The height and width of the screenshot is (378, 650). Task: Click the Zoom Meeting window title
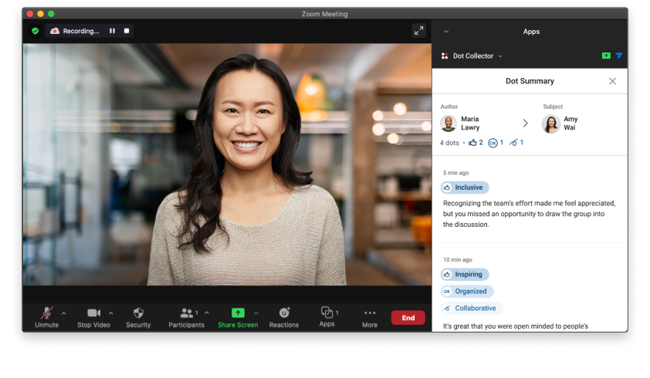[324, 14]
